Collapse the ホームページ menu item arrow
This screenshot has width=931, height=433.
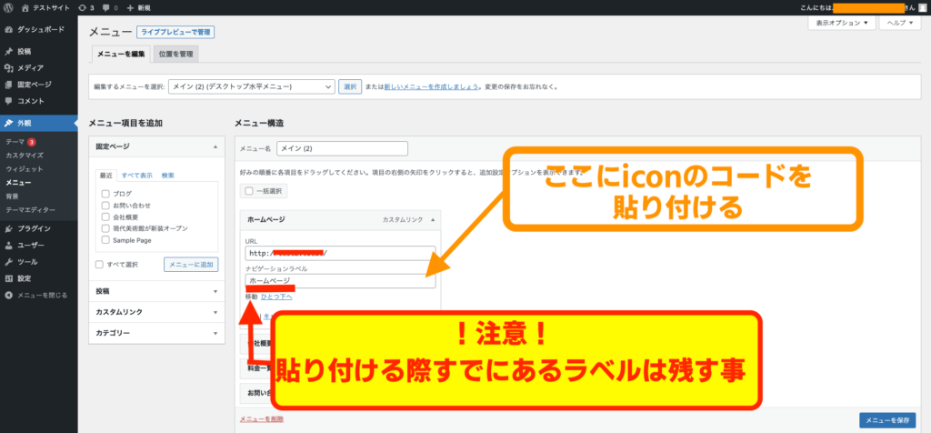coord(432,220)
